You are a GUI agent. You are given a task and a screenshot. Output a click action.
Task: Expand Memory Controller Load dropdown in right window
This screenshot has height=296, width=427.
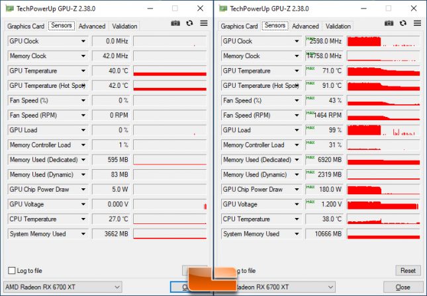coord(297,145)
